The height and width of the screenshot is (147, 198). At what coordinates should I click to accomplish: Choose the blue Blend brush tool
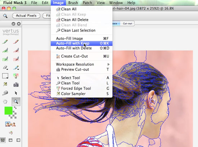pos(16,68)
